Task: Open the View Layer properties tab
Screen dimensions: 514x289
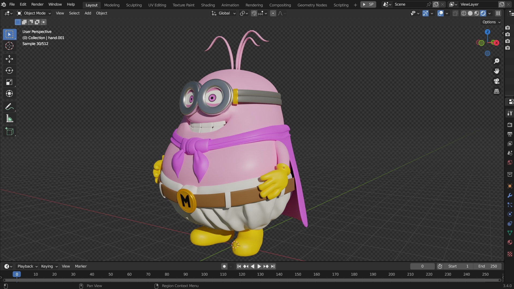Action: (x=510, y=144)
